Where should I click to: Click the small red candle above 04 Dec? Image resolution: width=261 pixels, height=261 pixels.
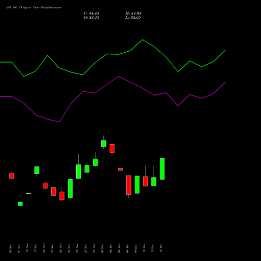121,169
